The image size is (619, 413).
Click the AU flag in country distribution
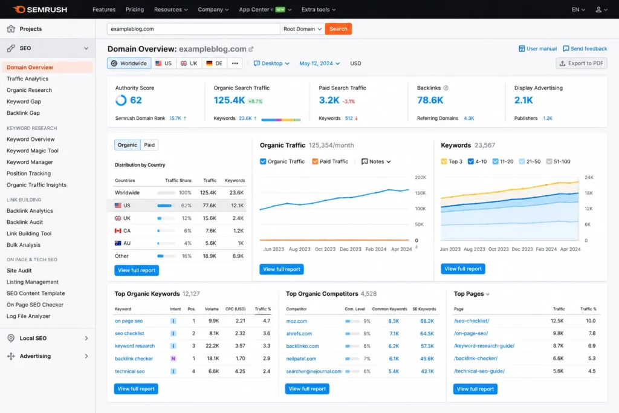(118, 243)
